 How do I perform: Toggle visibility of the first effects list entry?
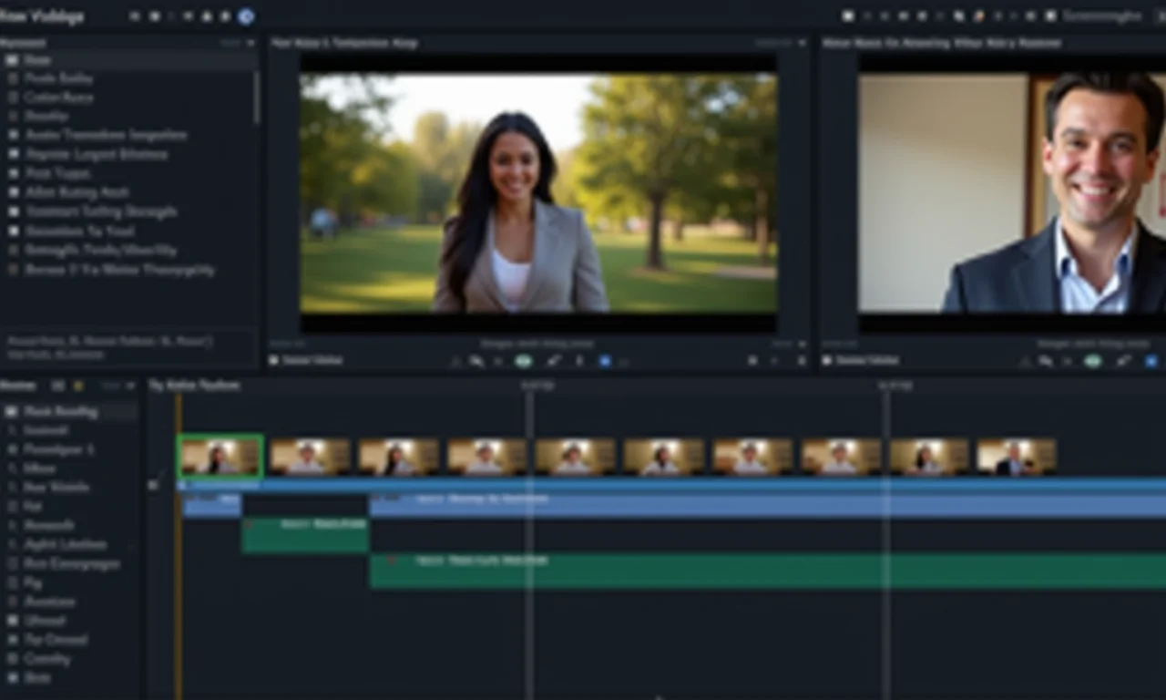11,59
